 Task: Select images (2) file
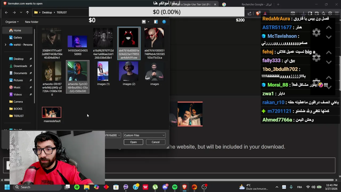[x=129, y=74]
